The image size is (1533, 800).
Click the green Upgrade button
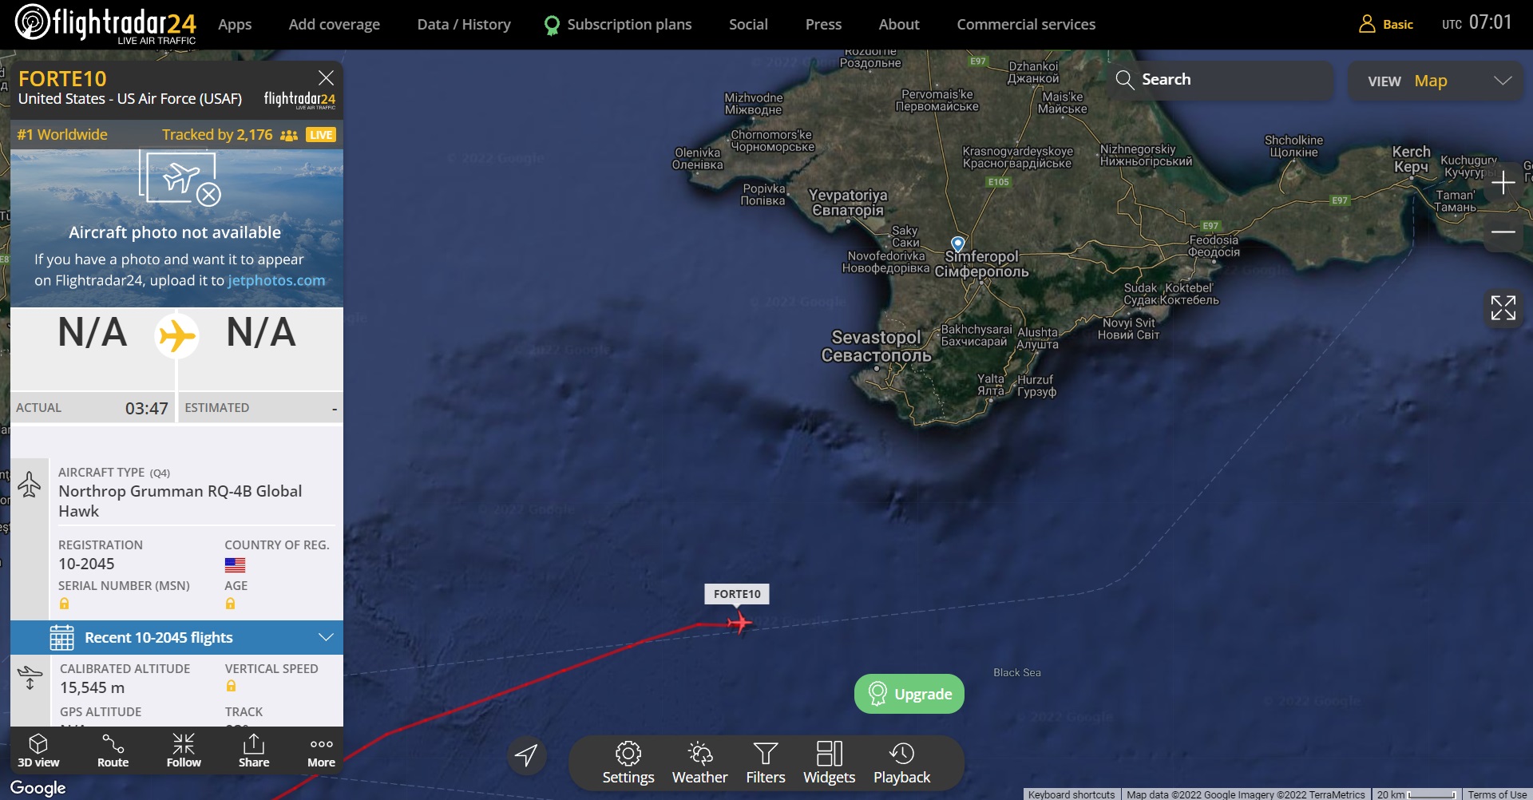pos(909,694)
